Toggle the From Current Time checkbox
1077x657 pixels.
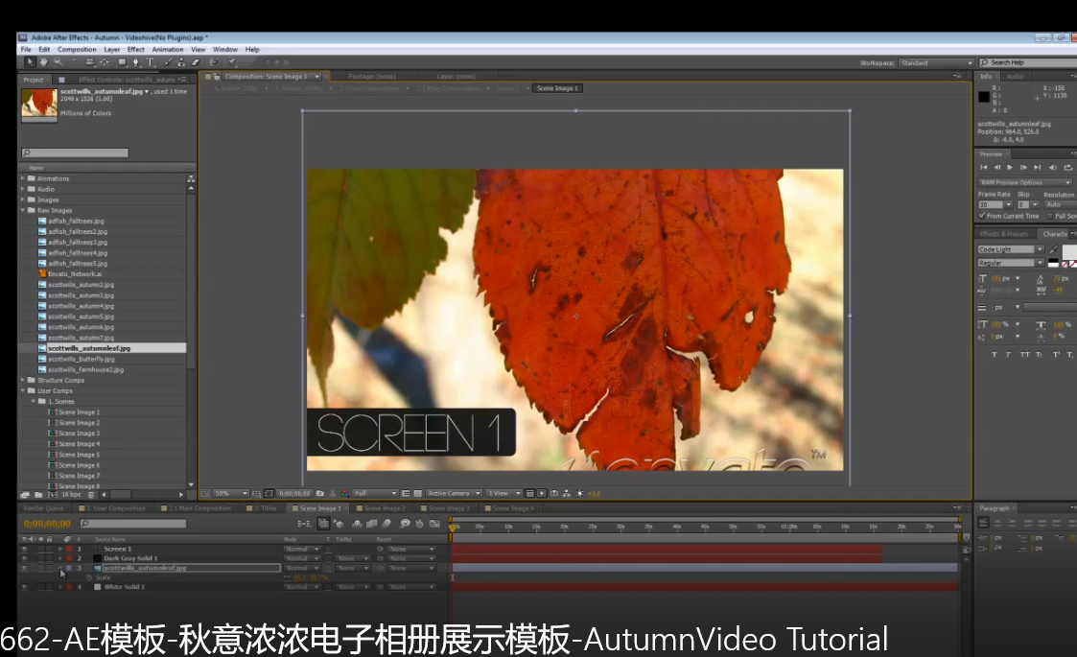(982, 216)
